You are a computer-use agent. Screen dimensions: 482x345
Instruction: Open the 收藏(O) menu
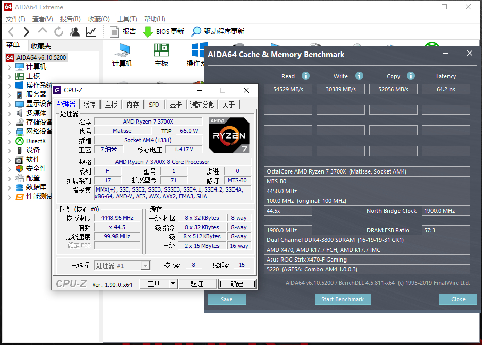pos(98,19)
